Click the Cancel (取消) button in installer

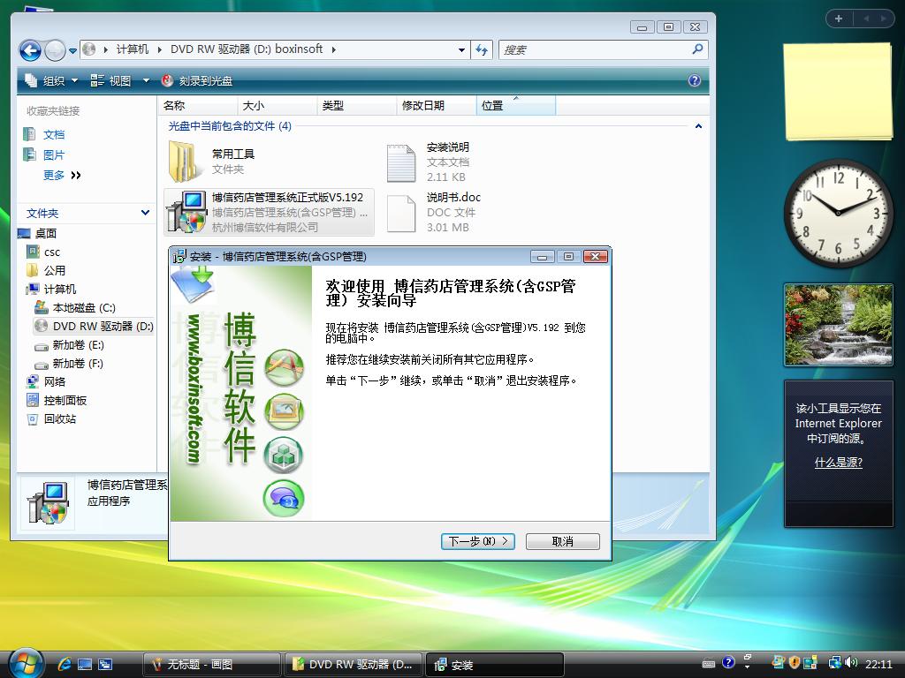click(x=562, y=541)
